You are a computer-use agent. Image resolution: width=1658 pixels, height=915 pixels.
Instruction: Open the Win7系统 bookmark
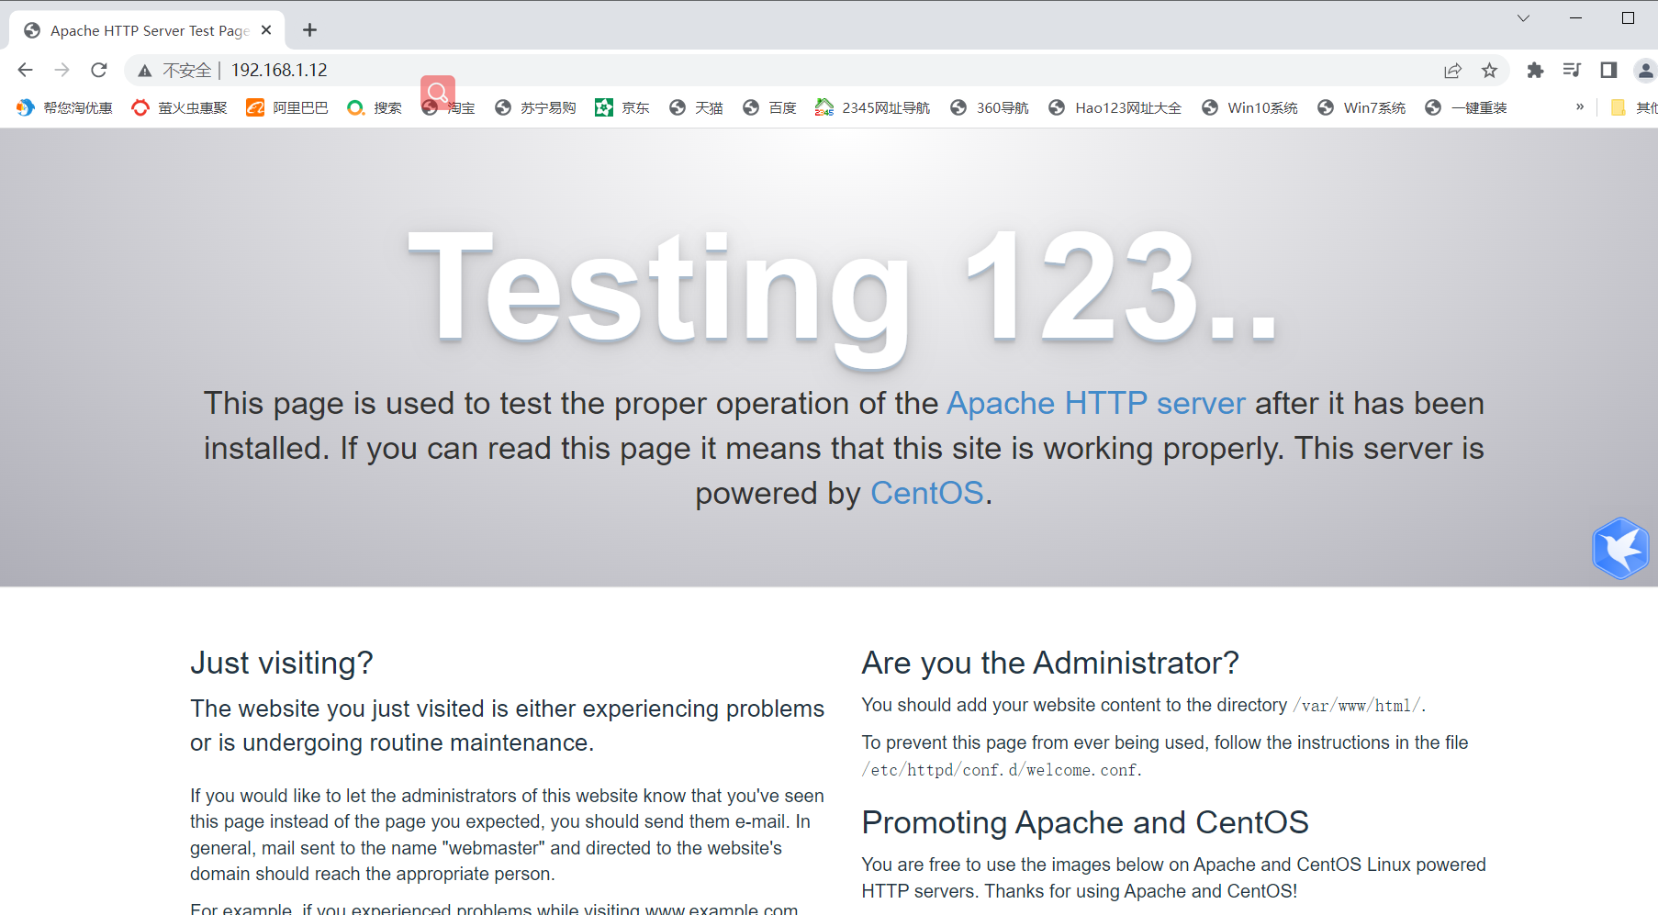coord(1361,107)
